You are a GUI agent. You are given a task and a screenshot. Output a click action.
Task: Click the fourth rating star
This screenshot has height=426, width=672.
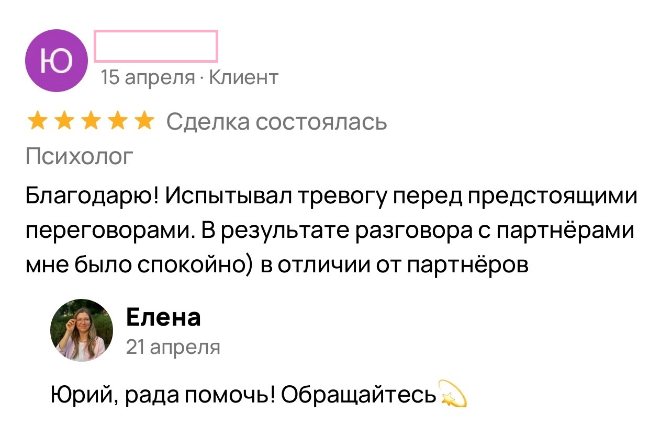coord(117,122)
